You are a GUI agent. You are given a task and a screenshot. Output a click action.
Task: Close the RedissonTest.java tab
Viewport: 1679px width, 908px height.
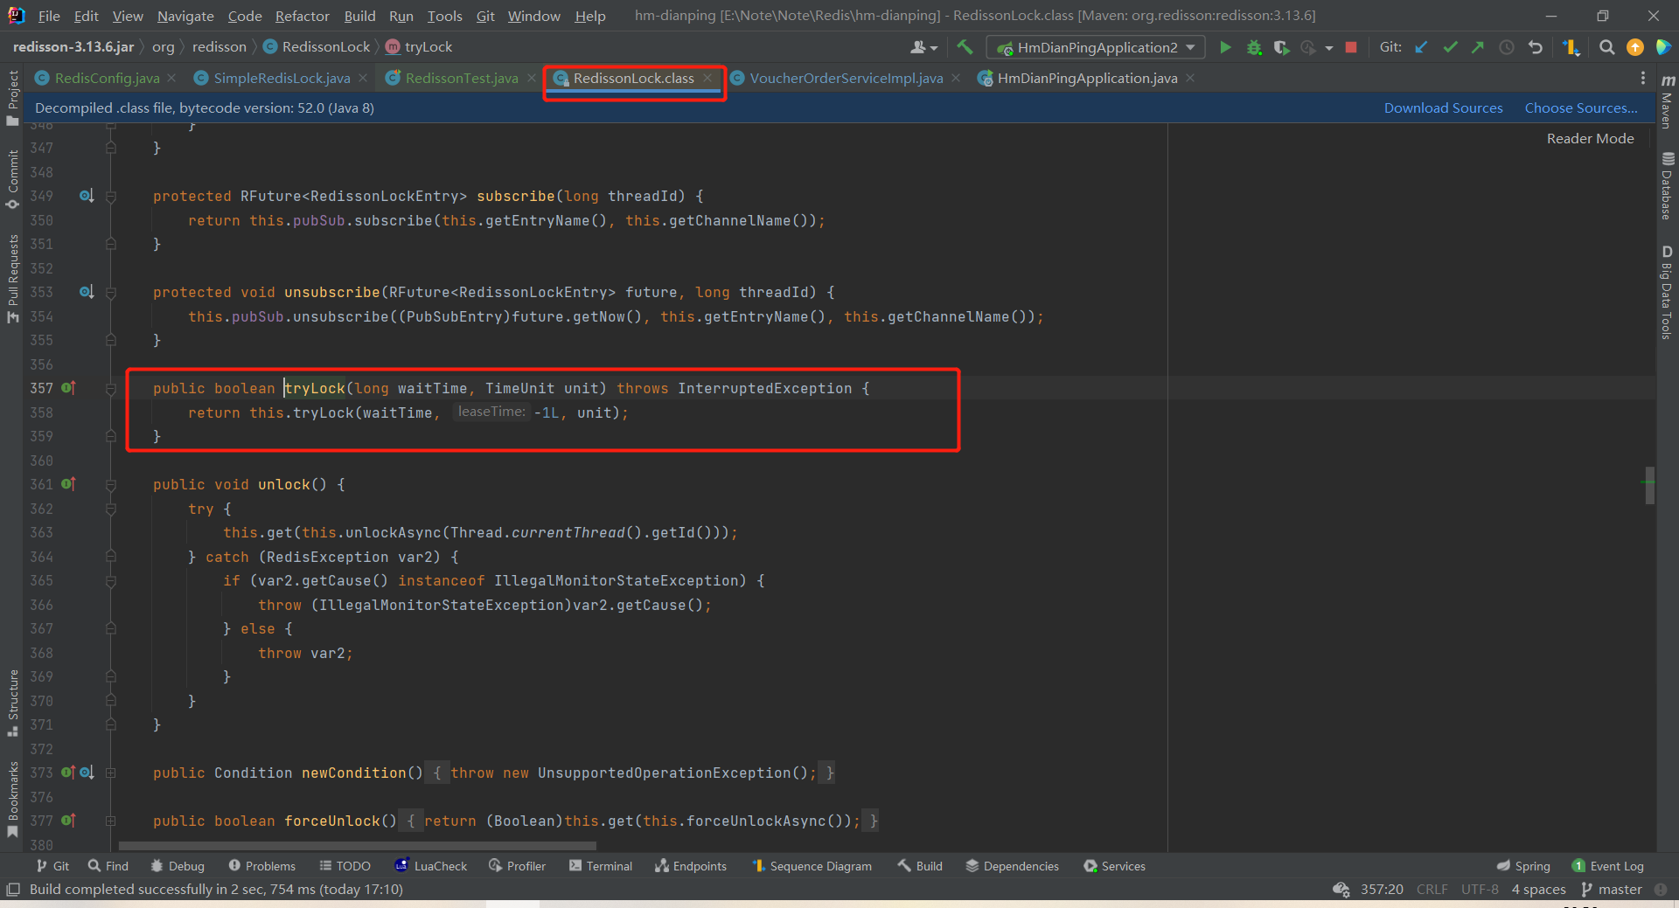click(x=532, y=78)
